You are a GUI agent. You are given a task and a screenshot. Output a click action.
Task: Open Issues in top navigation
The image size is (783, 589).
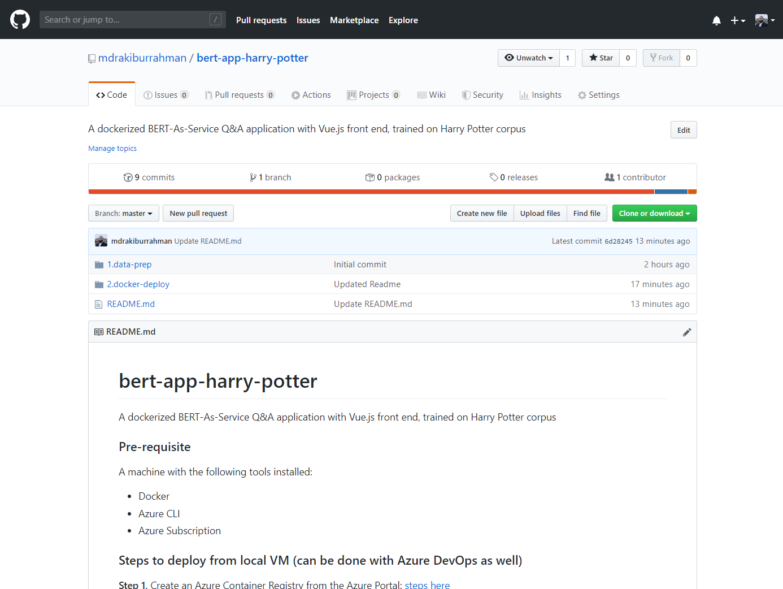click(308, 20)
